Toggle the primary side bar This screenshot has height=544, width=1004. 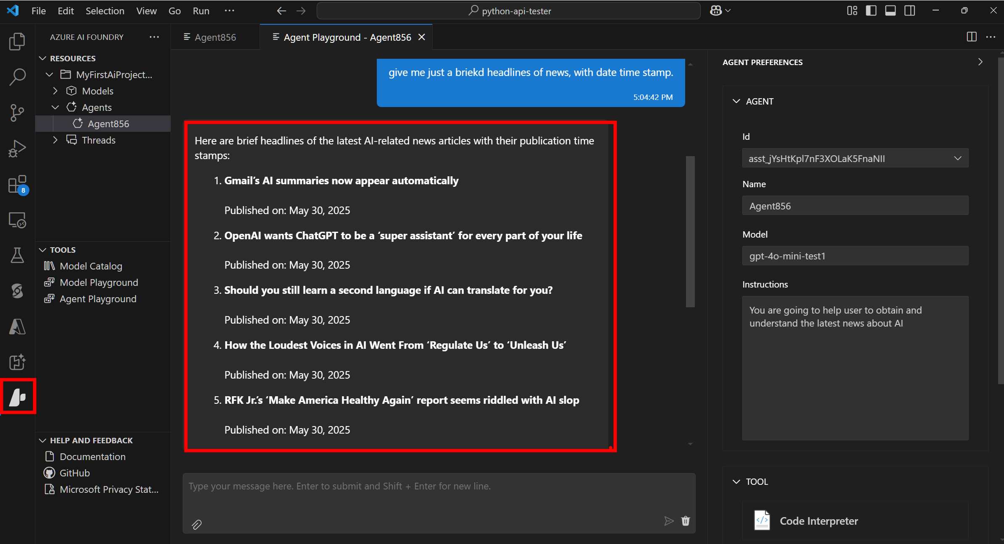[870, 10]
